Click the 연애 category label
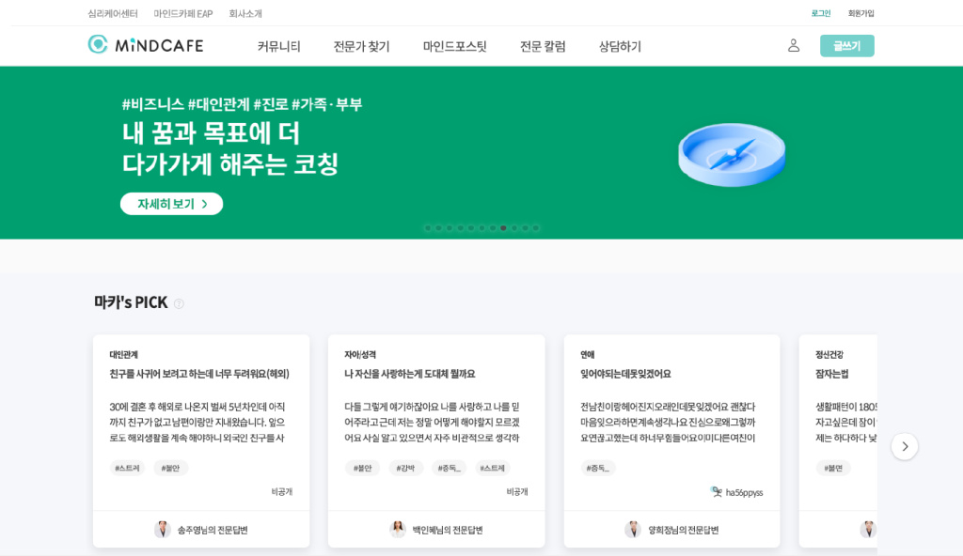 [x=587, y=355]
